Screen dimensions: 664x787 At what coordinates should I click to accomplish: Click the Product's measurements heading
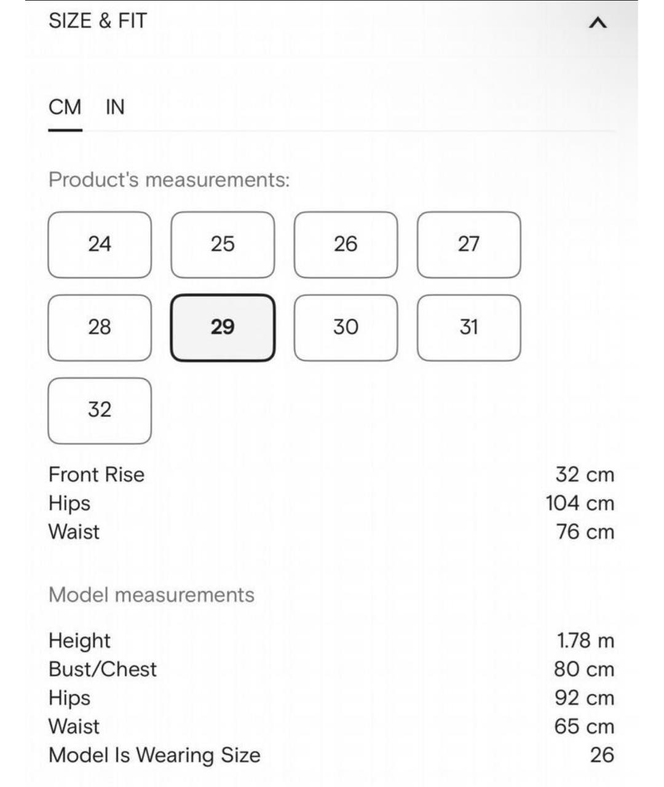pos(169,180)
